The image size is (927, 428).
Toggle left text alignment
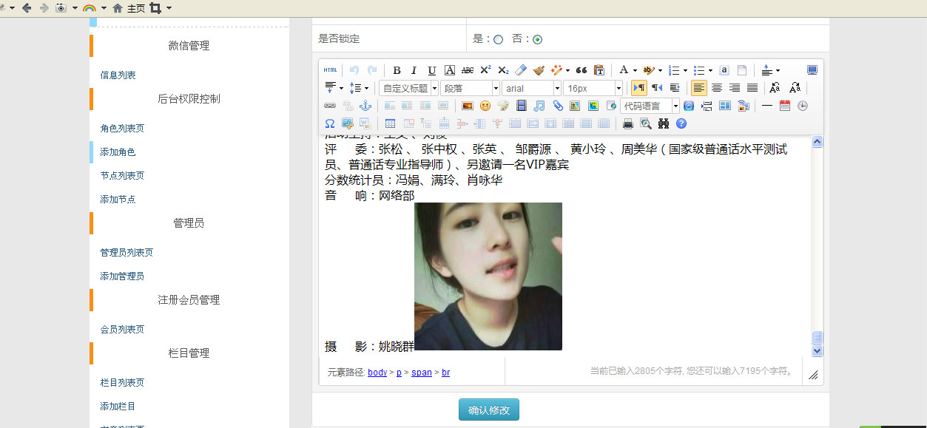698,88
